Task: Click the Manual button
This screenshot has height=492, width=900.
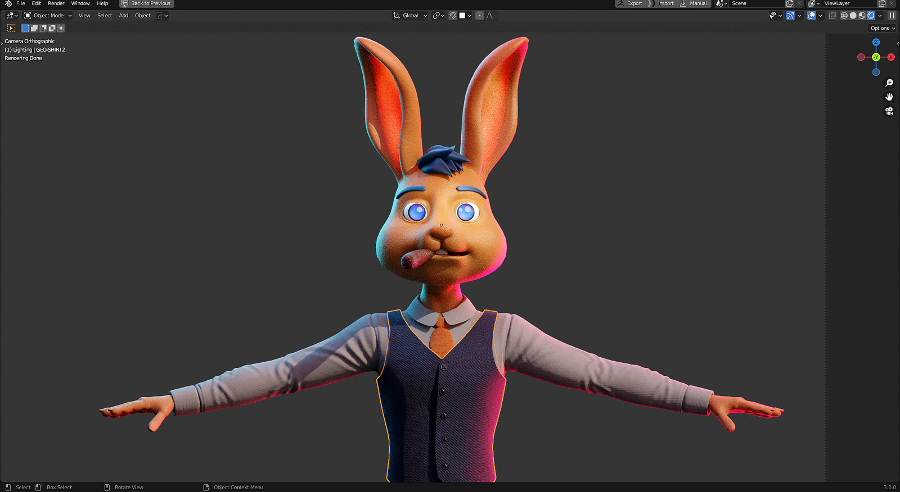Action: click(694, 3)
